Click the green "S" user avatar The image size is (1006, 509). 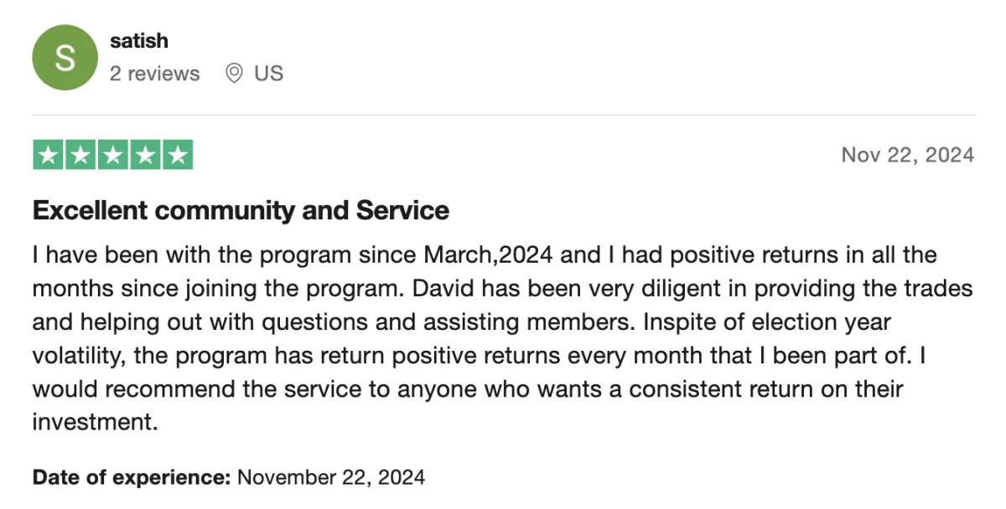pos(65,57)
